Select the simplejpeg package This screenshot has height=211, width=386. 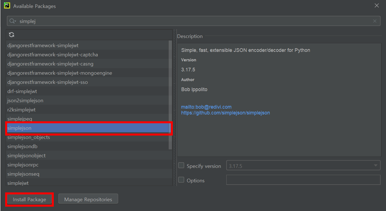pyautogui.click(x=87, y=119)
